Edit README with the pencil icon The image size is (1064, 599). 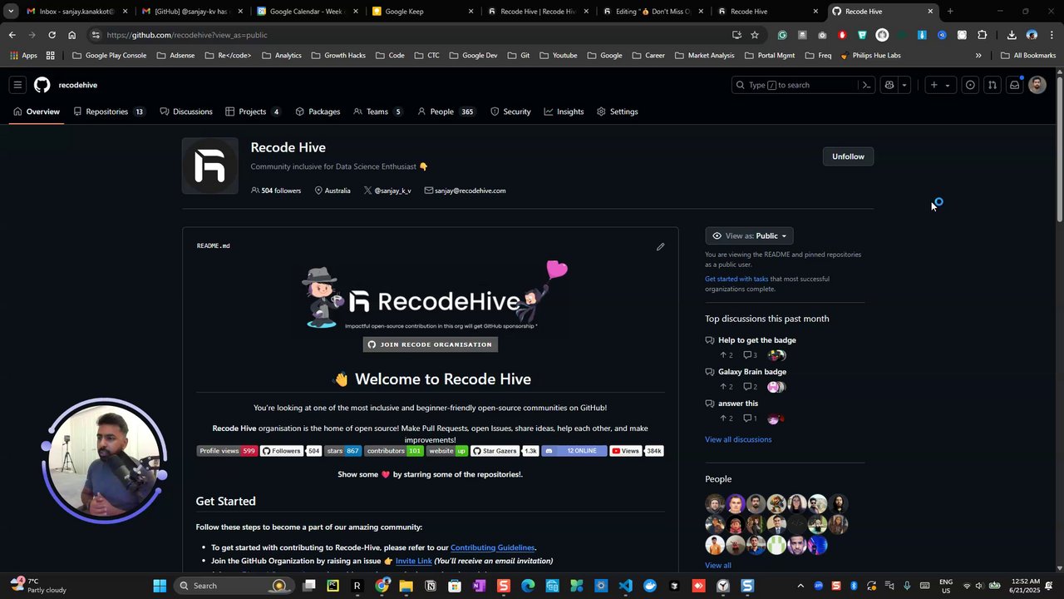tap(660, 246)
